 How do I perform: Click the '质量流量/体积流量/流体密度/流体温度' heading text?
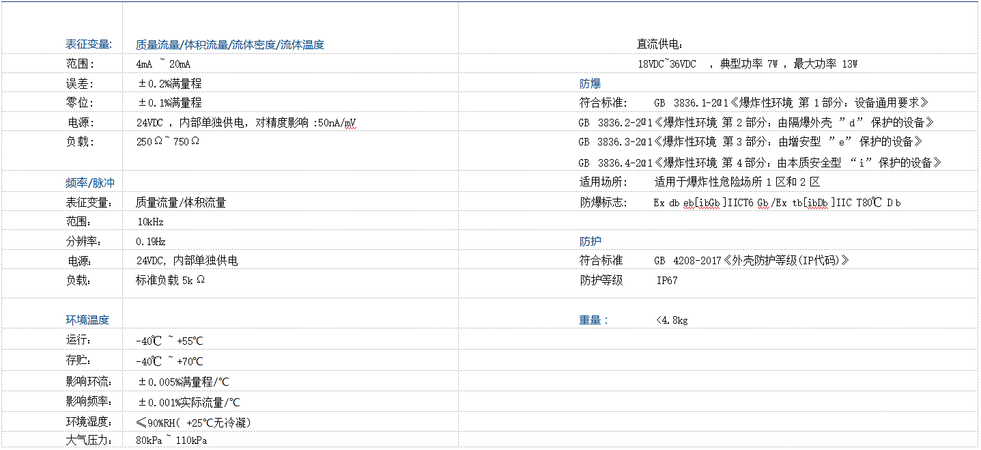click(x=229, y=45)
